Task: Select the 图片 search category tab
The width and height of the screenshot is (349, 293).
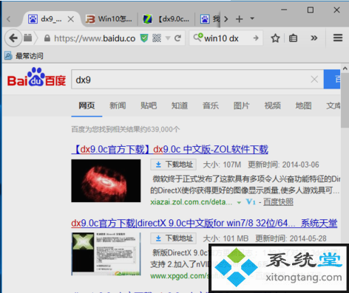Action: pyautogui.click(x=241, y=106)
